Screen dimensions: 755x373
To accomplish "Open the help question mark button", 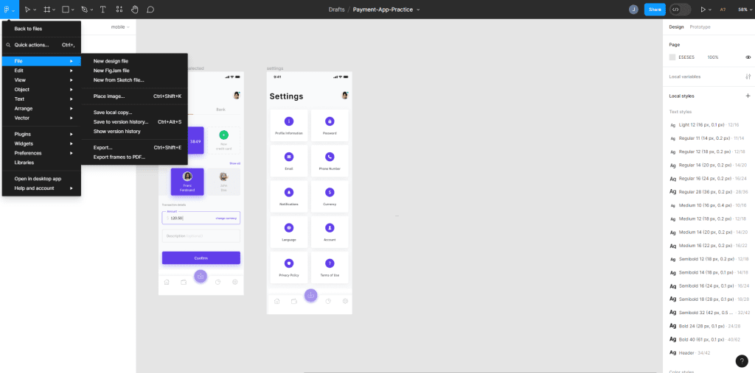I will pos(742,360).
